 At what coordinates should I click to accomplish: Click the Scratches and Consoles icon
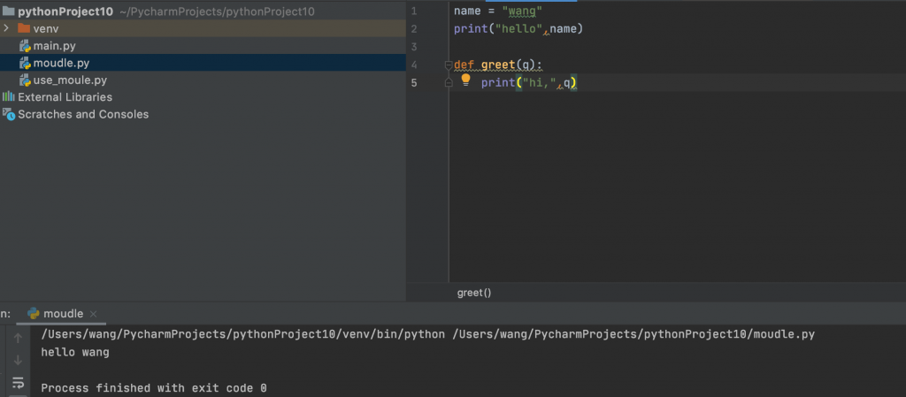coord(9,114)
